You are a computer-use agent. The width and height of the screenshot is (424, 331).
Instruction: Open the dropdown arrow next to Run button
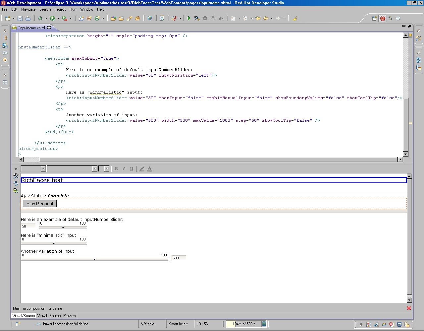[x=58, y=19]
